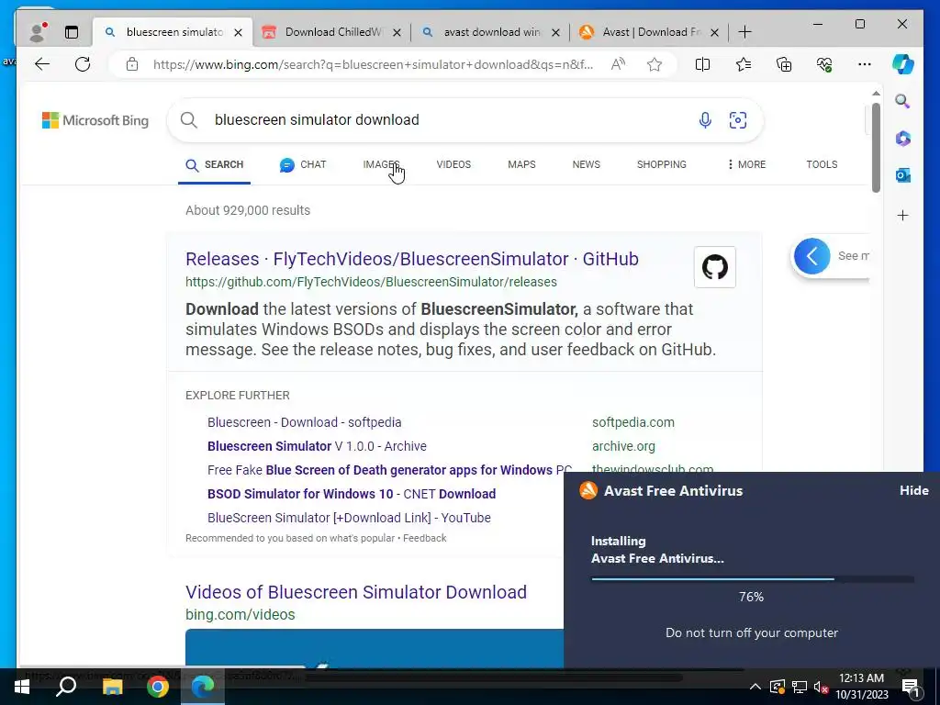The height and width of the screenshot is (705, 940).
Task: Launch Google Chrome from taskbar
Action: tap(158, 687)
